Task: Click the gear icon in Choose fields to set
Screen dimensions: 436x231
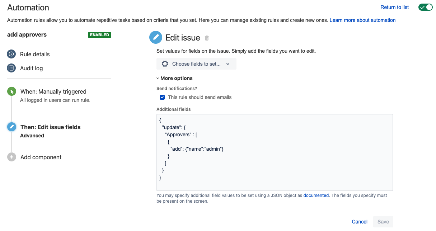Action: pyautogui.click(x=165, y=64)
